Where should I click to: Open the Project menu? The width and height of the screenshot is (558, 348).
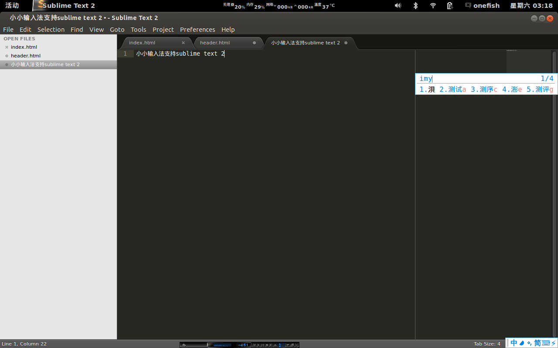(x=163, y=30)
